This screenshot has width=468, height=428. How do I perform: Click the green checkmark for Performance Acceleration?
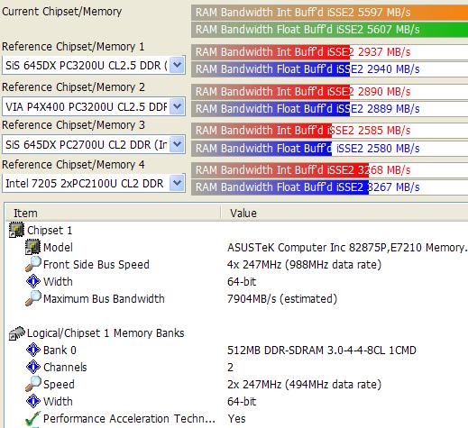click(x=32, y=418)
